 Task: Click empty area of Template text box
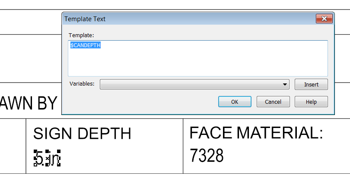tap(197, 63)
